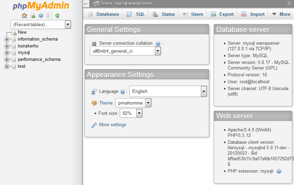Click the mysql database cylinder icon
This screenshot has width=294, height=185.
pos(14,53)
